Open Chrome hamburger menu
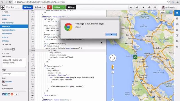The image size is (180, 101). [177, 2]
